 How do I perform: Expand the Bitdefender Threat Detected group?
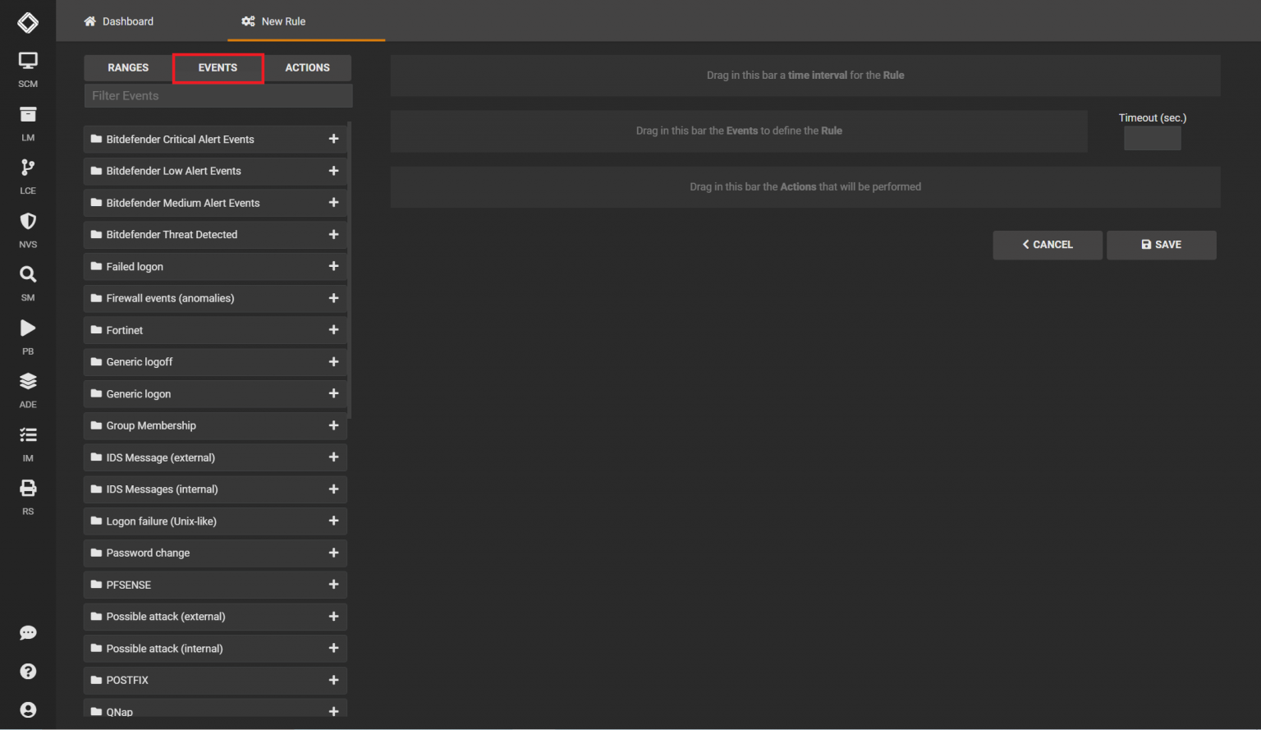(x=333, y=234)
